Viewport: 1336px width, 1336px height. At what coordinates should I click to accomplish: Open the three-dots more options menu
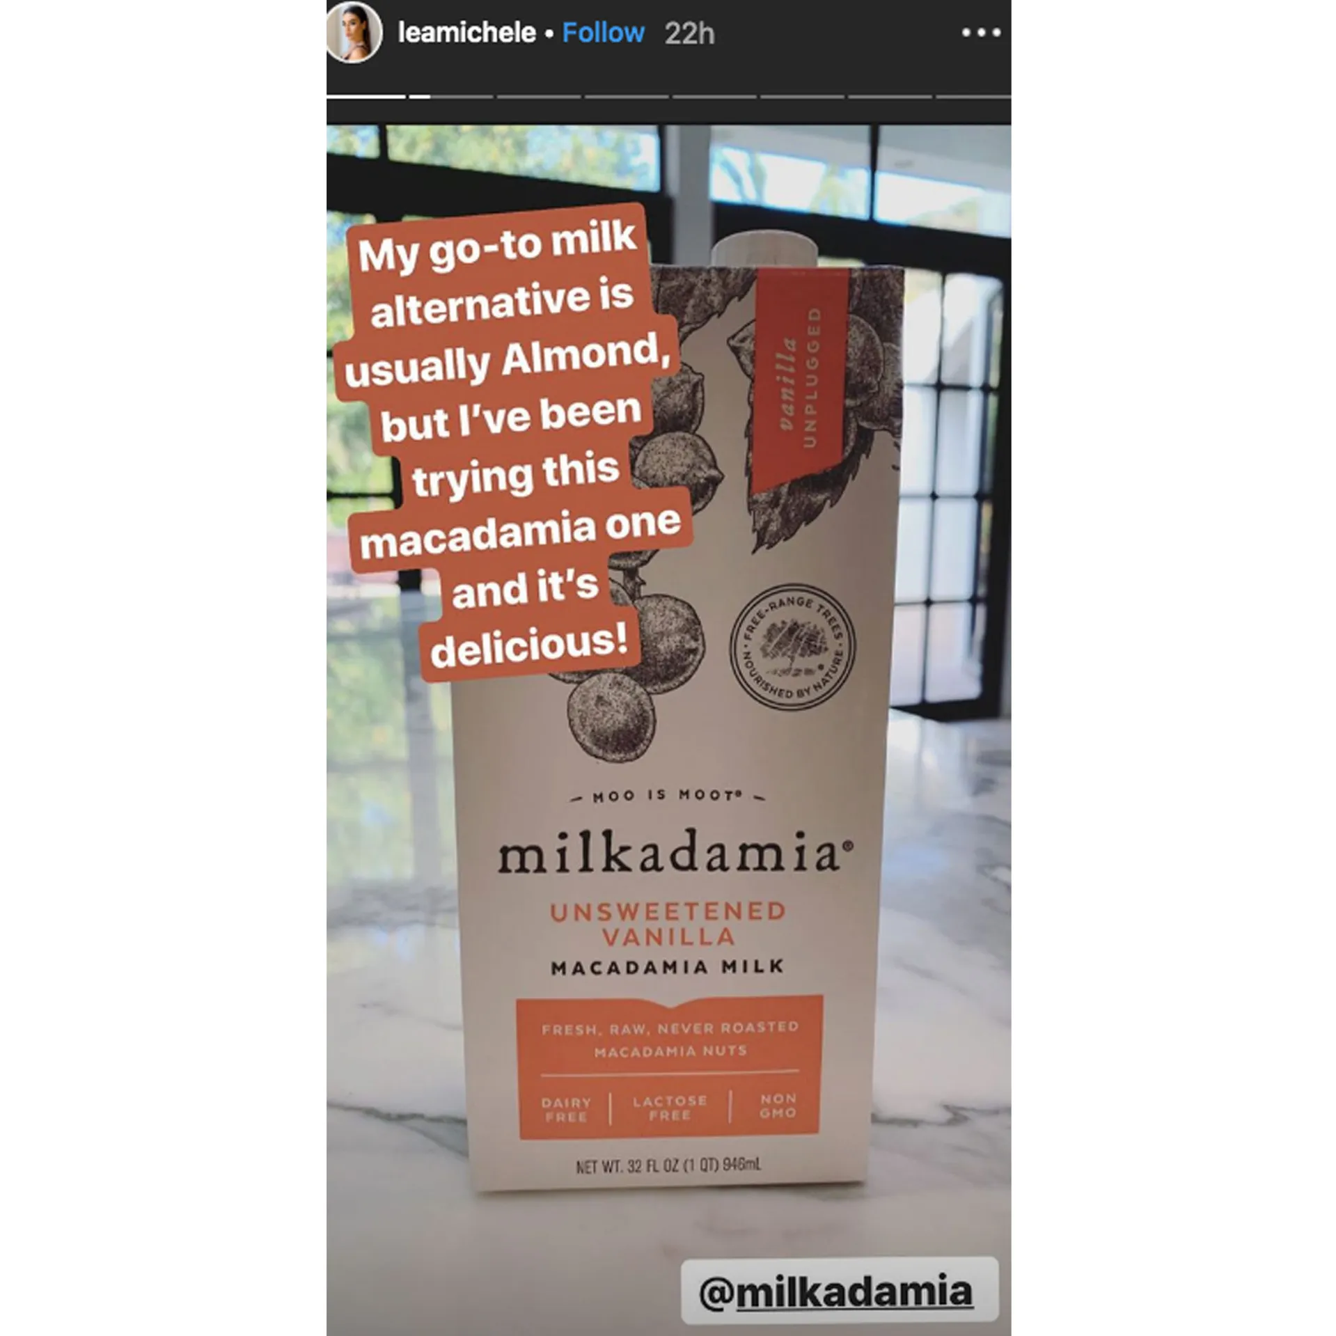[x=981, y=32]
